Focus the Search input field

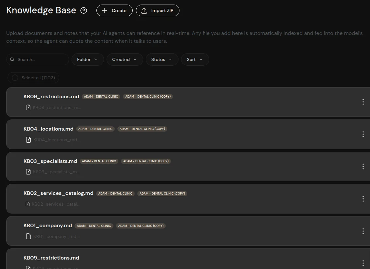(38, 59)
